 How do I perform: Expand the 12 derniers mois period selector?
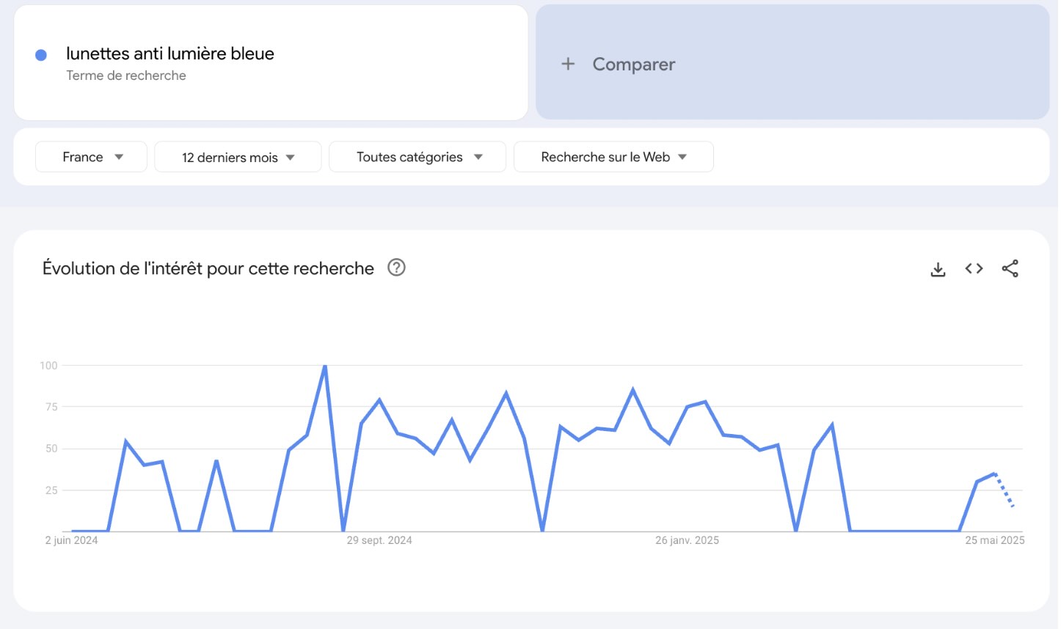238,157
